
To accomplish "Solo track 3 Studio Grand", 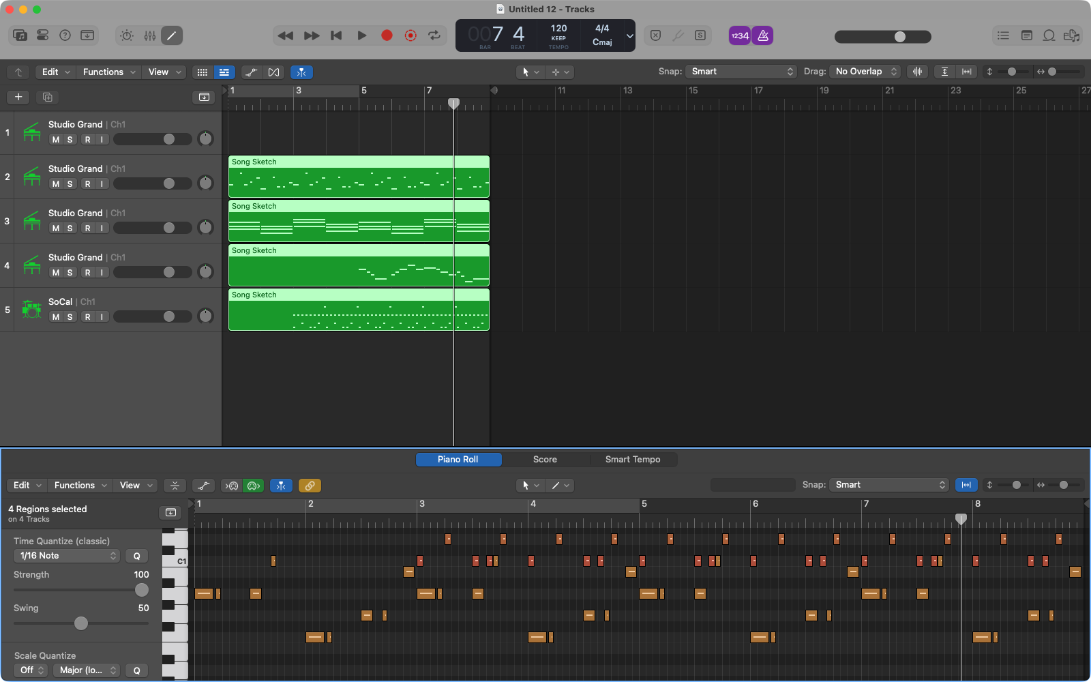I will pos(70,228).
